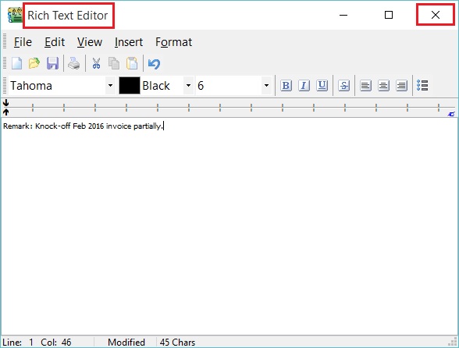459x348 pixels.
Task: Align text to the right
Action: point(401,86)
